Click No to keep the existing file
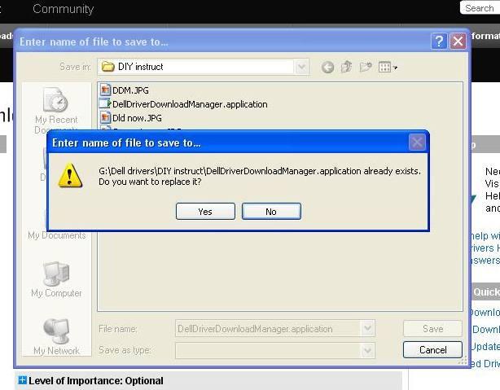This screenshot has width=500, height=390. [271, 212]
